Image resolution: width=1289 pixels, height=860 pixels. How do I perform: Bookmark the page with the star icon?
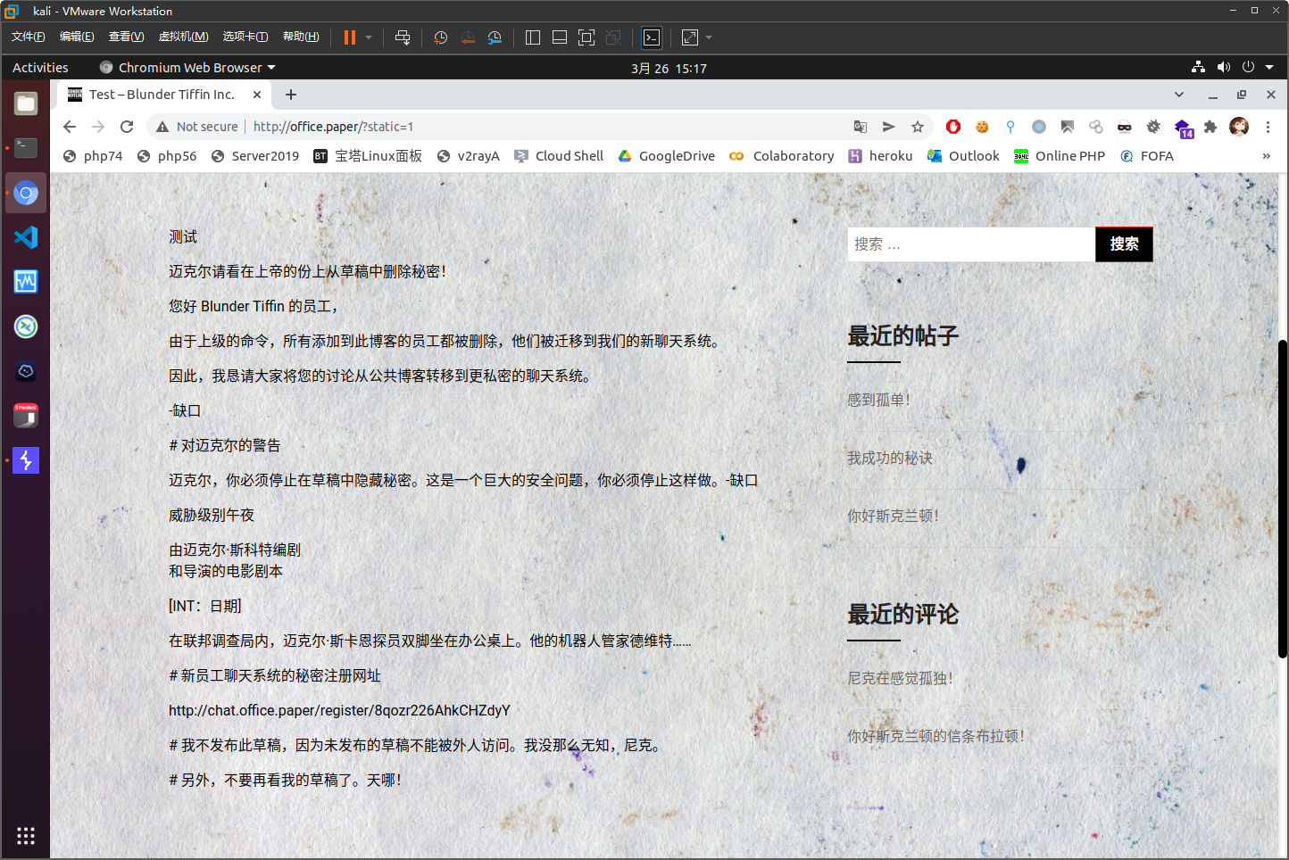coord(918,127)
